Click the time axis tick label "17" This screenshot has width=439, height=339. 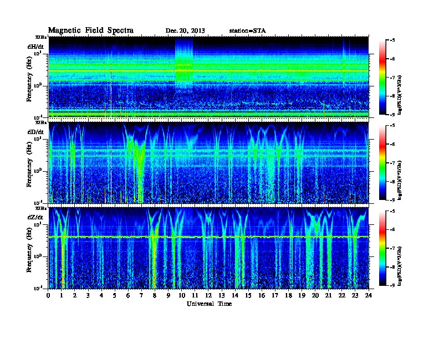pyautogui.click(x=275, y=295)
